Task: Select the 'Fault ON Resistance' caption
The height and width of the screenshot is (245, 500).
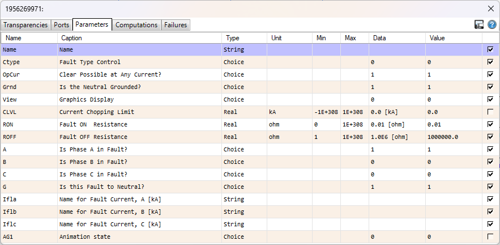Action: pos(140,124)
